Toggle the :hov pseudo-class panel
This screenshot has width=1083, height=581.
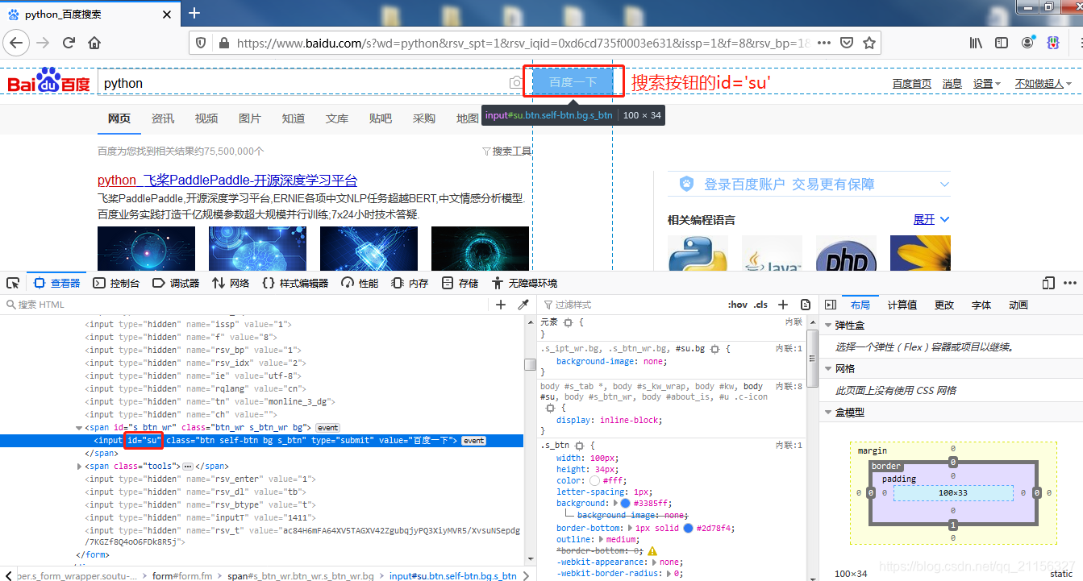[x=738, y=305]
